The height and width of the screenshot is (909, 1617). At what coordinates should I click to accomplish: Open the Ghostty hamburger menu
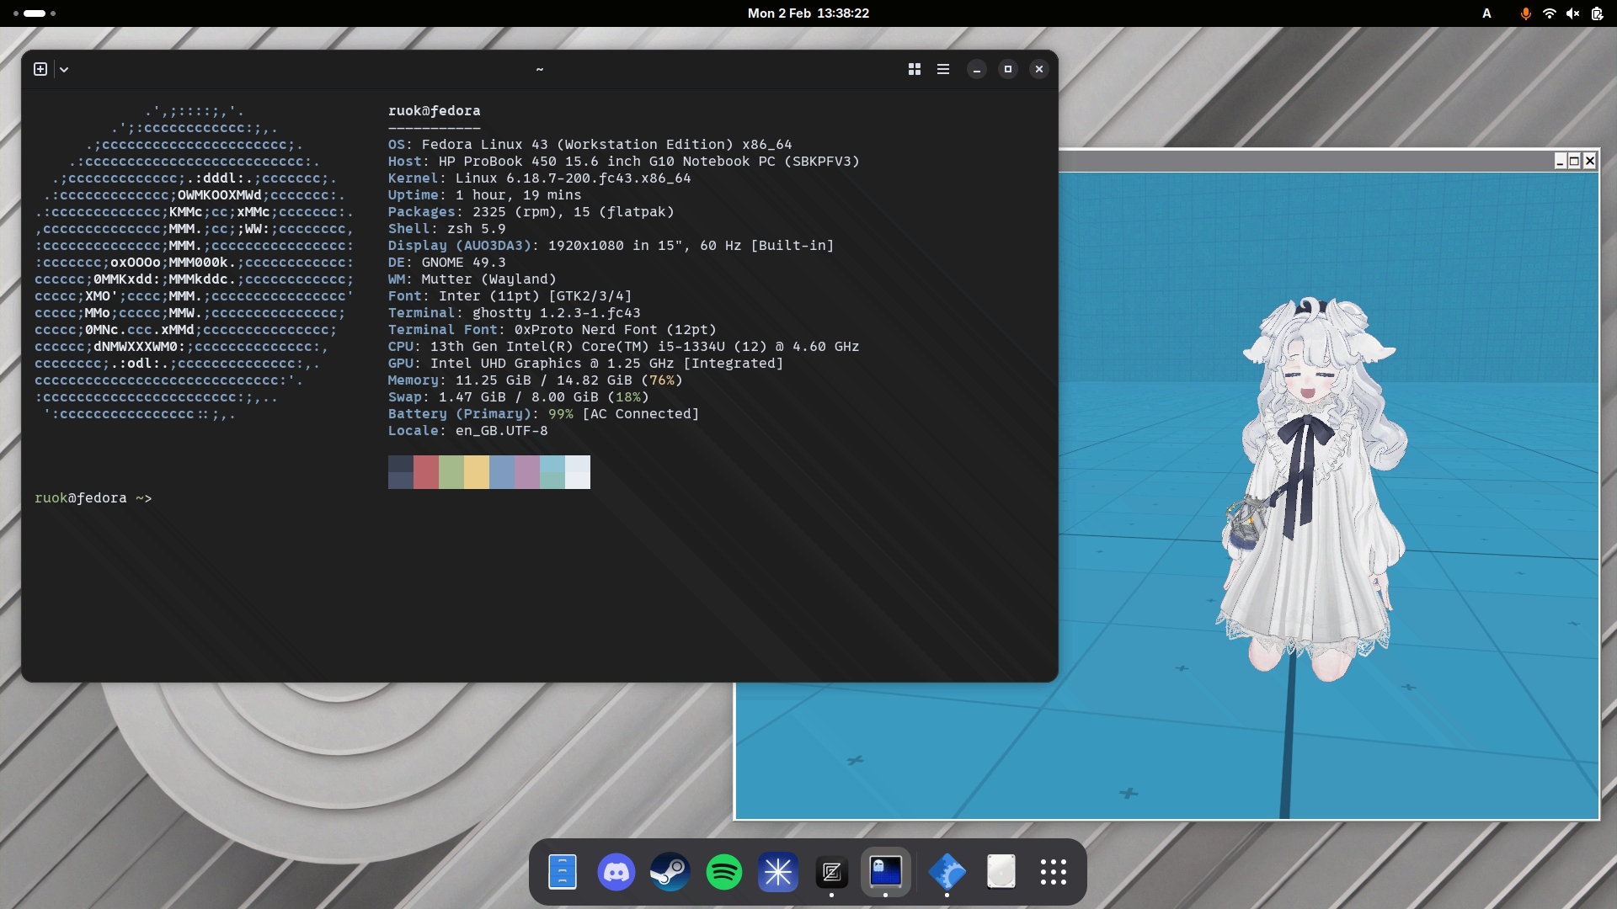click(x=943, y=69)
